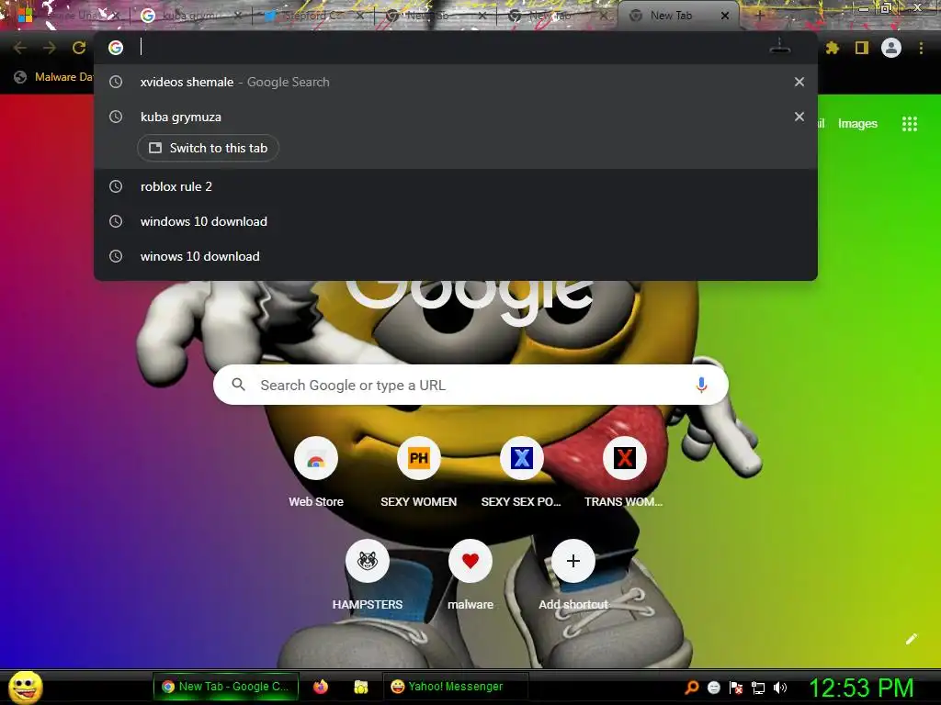Select the kuba grymuza suggestion
The height and width of the screenshot is (705, 941).
click(456, 117)
